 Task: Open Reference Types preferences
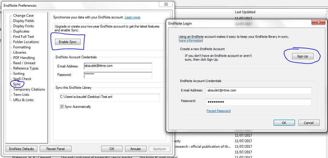tap(26, 68)
